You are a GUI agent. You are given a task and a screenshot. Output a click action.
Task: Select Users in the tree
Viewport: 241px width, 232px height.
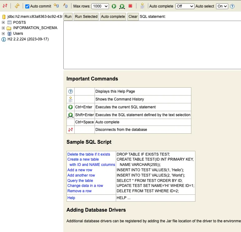(x=18, y=34)
